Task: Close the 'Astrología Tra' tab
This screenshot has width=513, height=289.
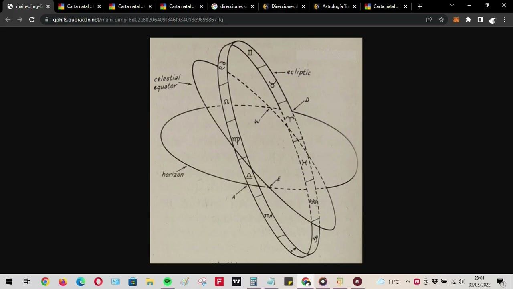Action: coord(354,6)
